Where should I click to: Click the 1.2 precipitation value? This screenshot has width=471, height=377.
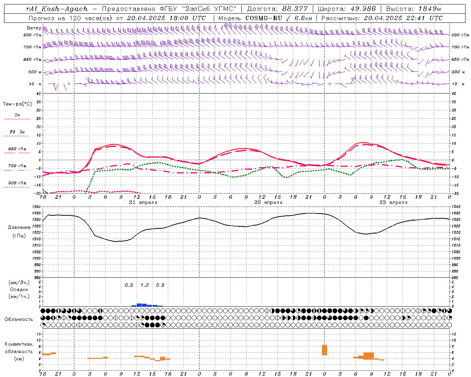click(145, 285)
